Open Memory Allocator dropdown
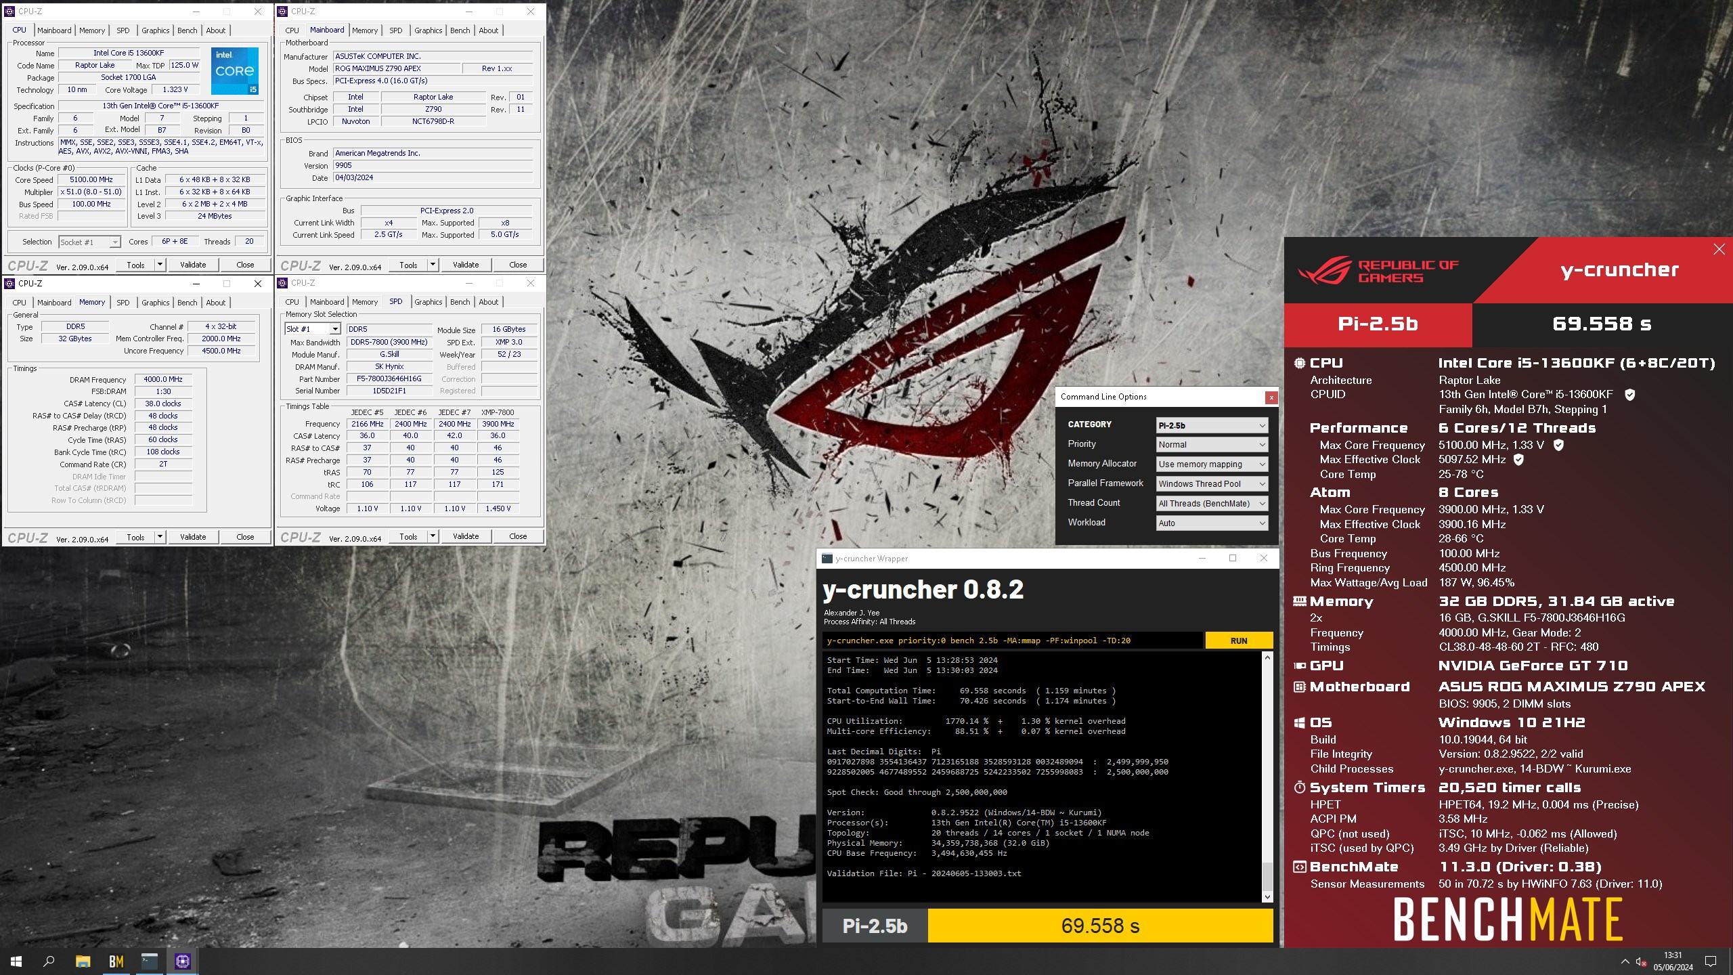 1212,464
